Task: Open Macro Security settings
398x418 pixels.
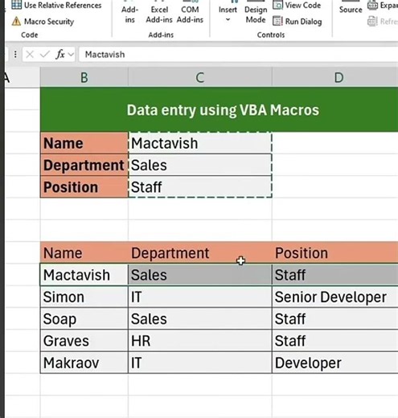Action: click(x=43, y=22)
